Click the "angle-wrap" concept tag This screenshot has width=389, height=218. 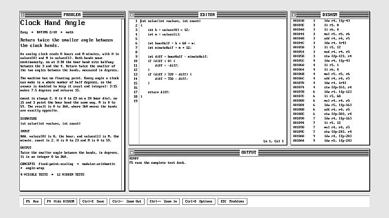tap(35, 168)
